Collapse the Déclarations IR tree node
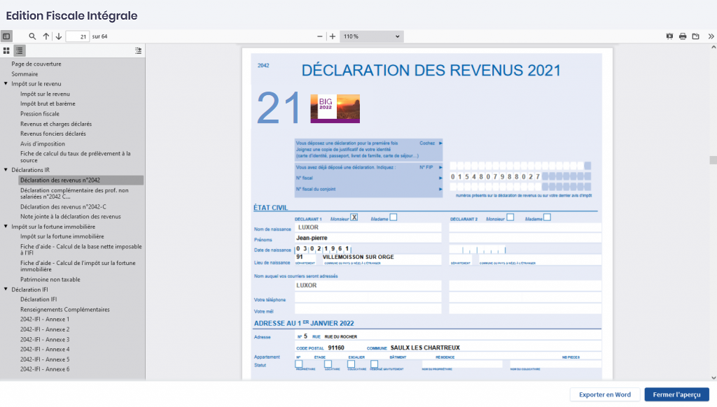This screenshot has height=407, width=717. click(x=6, y=170)
